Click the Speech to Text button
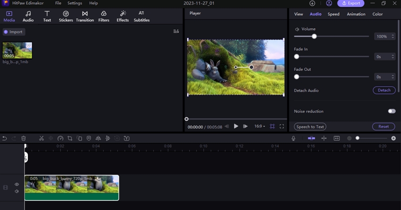The width and height of the screenshot is (401, 210). [310, 126]
